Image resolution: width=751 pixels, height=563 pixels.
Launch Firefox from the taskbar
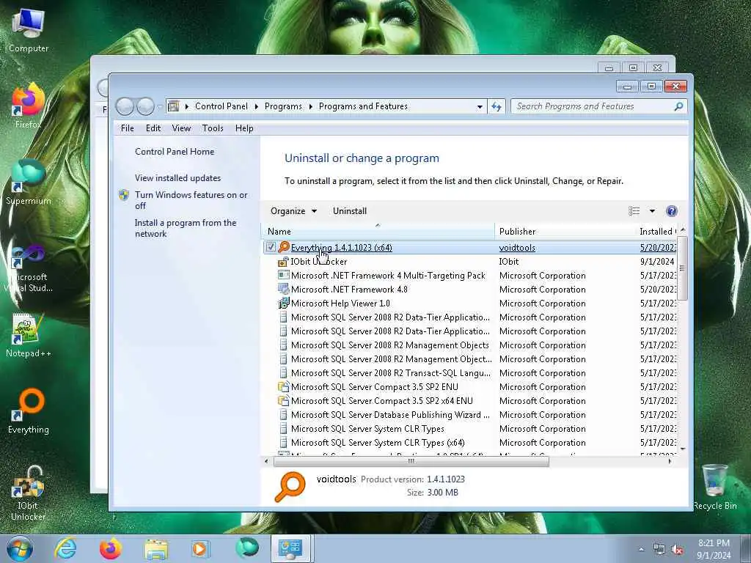[110, 548]
